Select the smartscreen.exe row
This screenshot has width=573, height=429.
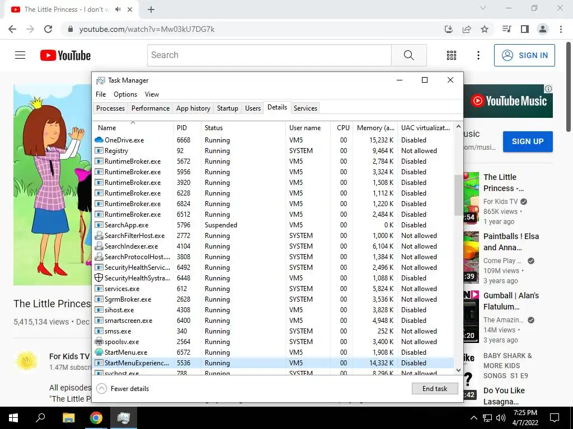(x=273, y=320)
